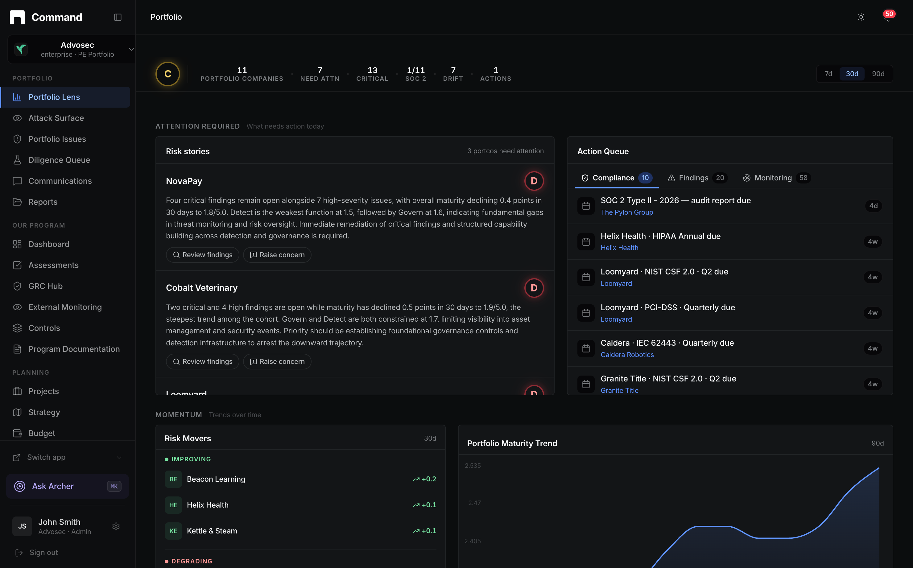Image resolution: width=913 pixels, height=568 pixels.
Task: Click Sign out
Action: click(37, 553)
